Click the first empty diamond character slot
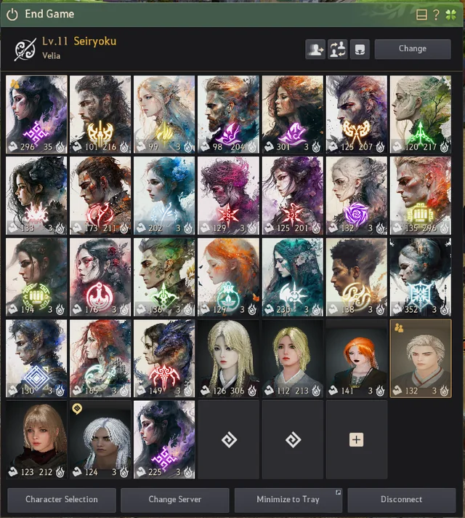Image resolution: width=465 pixels, height=518 pixels. tap(229, 439)
